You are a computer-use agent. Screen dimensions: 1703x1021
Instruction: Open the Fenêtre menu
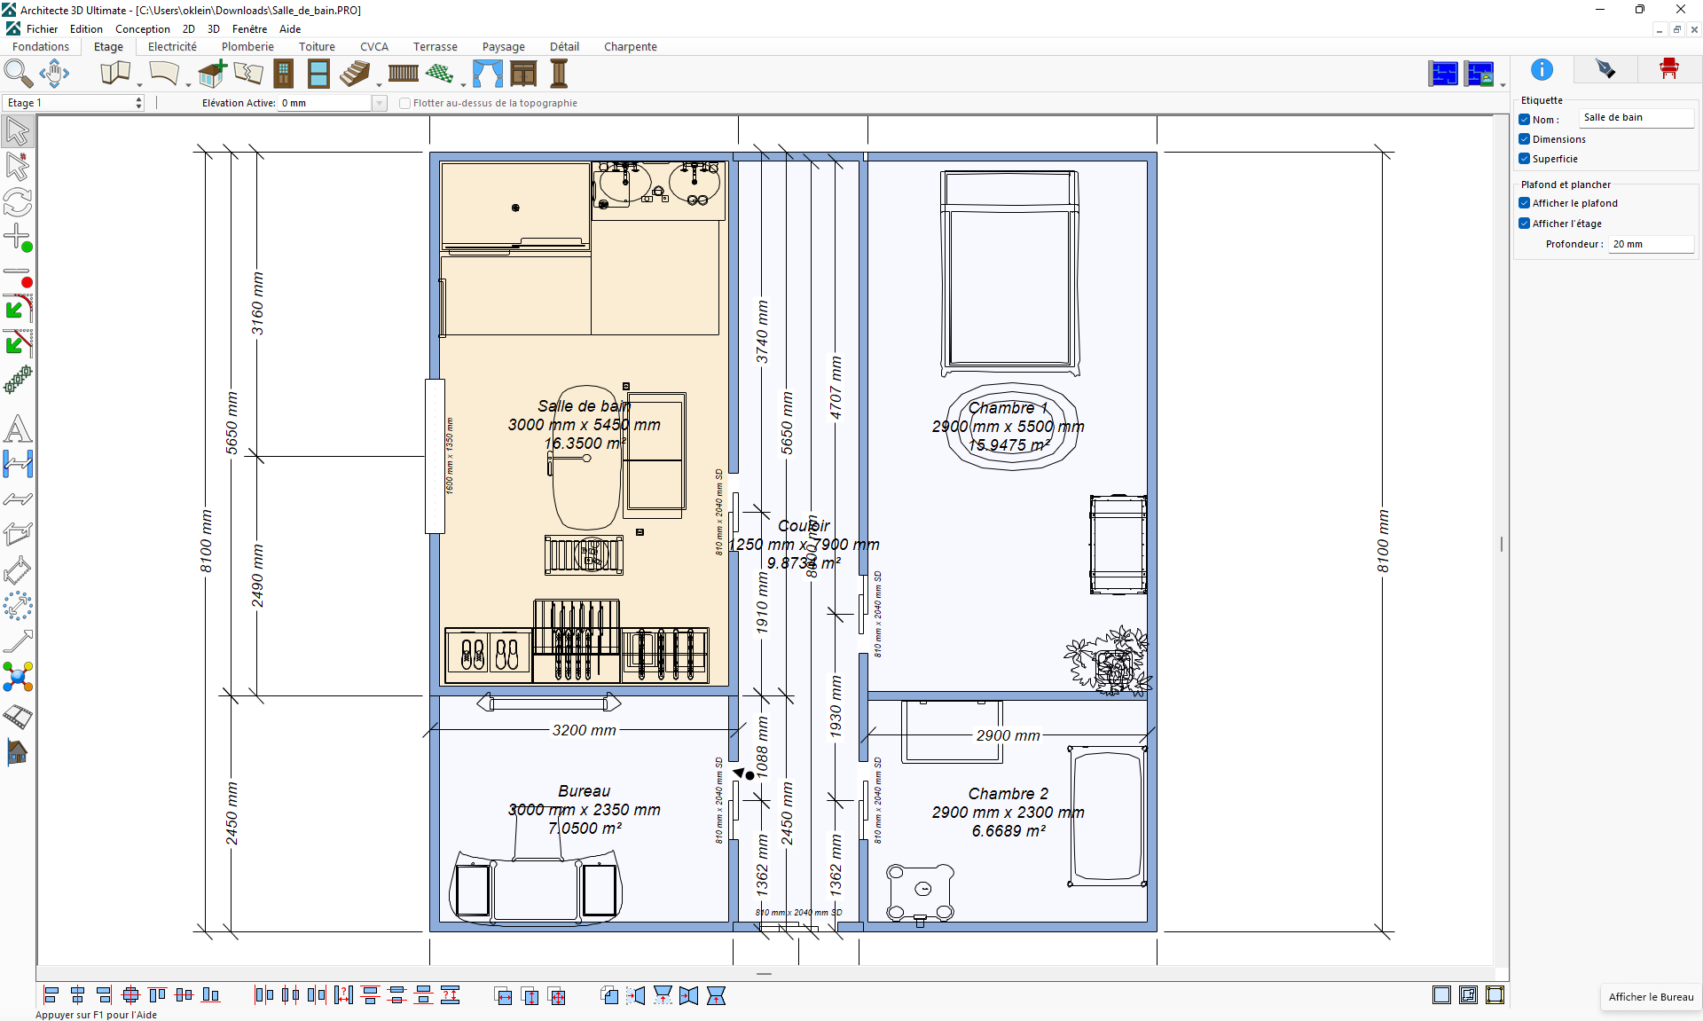[x=249, y=29]
